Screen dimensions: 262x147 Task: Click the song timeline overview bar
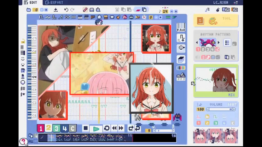107,138
